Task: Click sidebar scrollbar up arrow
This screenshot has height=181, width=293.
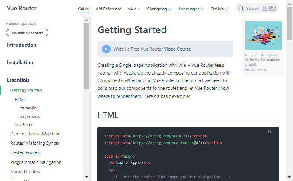Action: pos(86,20)
